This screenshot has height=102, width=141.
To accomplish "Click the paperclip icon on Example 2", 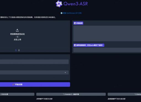I will point(64,94).
